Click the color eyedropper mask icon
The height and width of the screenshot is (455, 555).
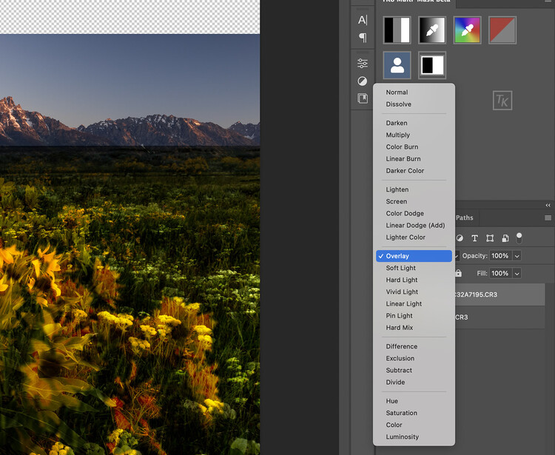point(467,30)
